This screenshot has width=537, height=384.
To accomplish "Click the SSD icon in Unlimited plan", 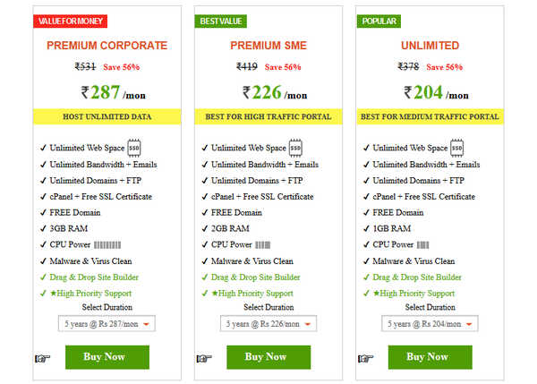I will pos(456,148).
